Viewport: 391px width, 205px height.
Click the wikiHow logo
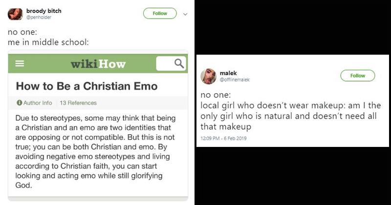(98, 64)
